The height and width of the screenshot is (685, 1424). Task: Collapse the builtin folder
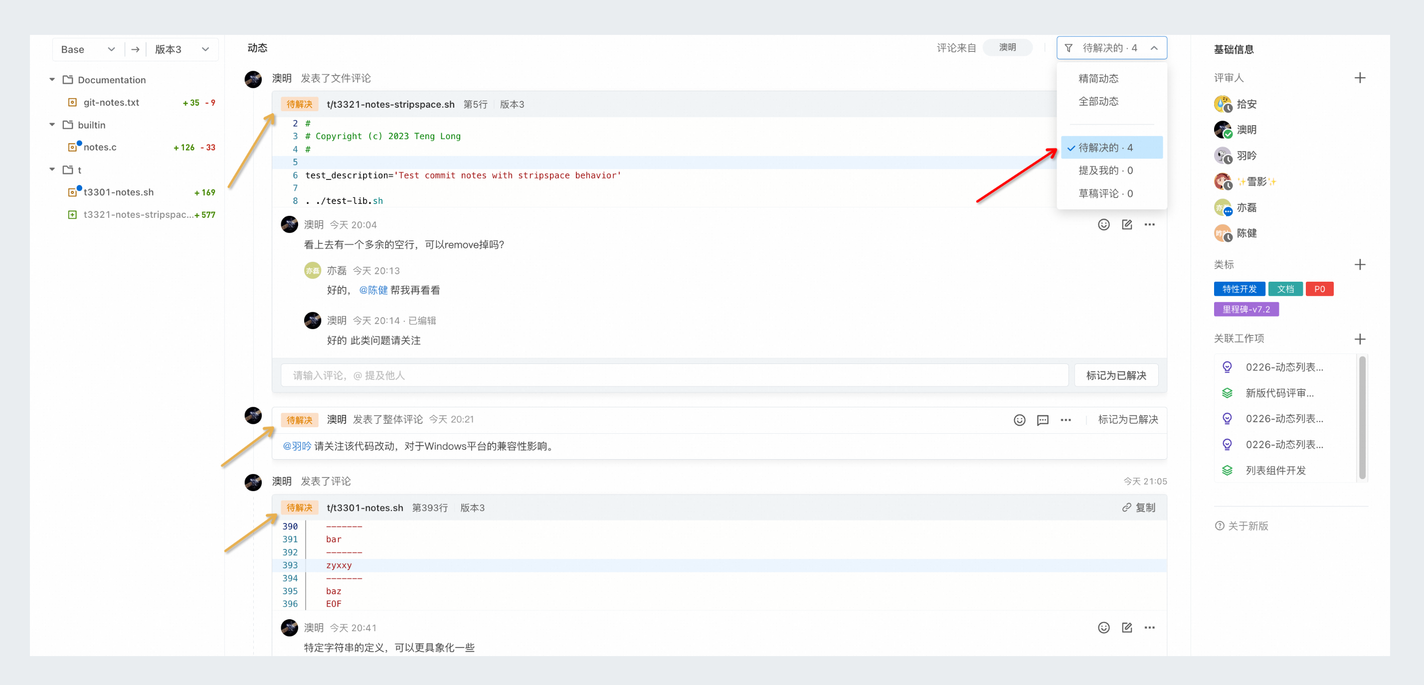[x=52, y=125]
